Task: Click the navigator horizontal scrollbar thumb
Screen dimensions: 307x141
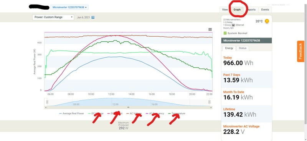Action: (x=129, y=107)
